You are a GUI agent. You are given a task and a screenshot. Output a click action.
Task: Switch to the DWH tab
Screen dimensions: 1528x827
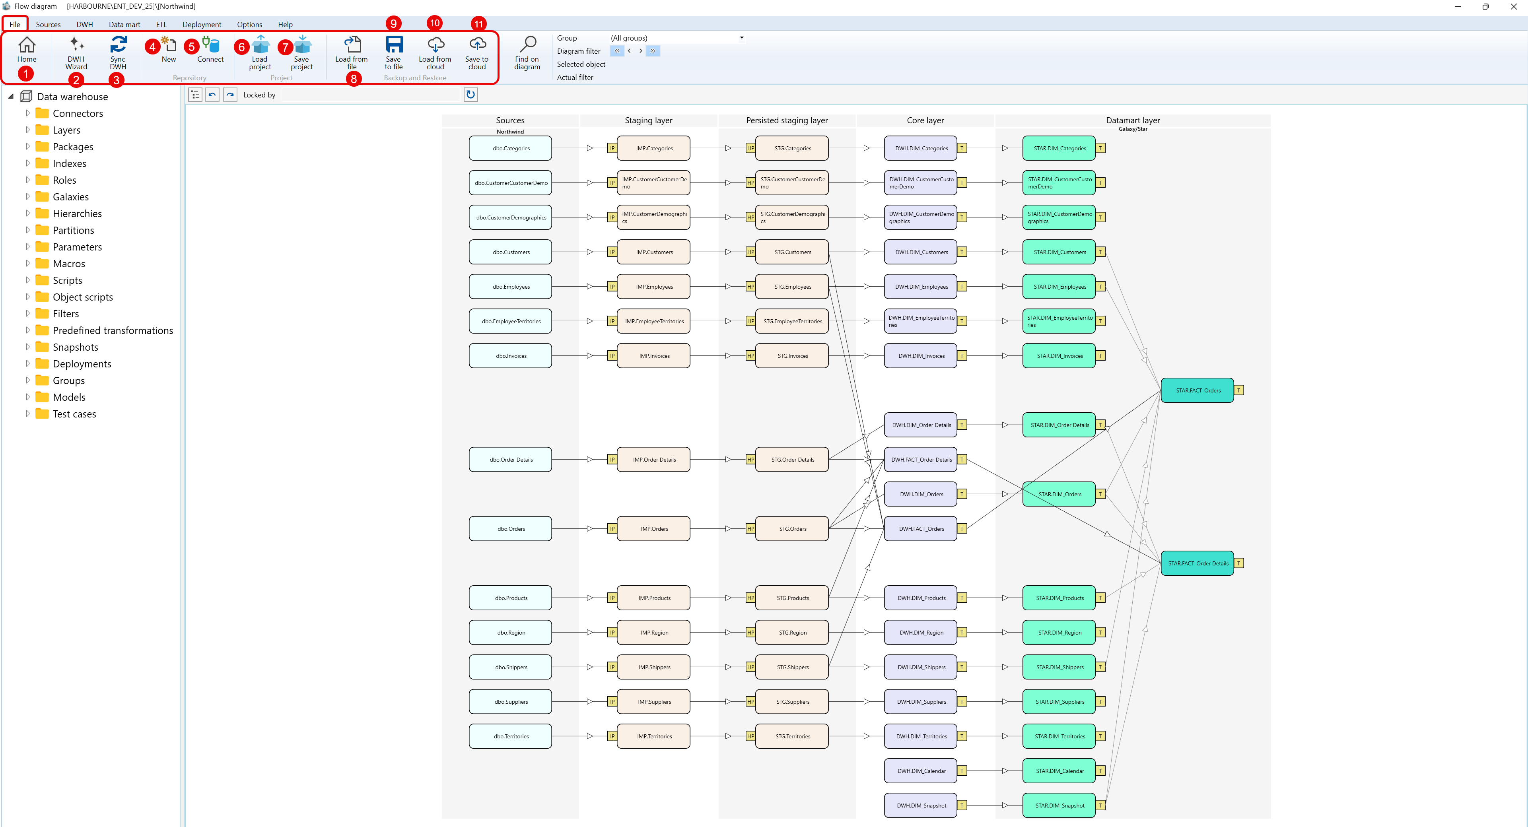point(85,24)
